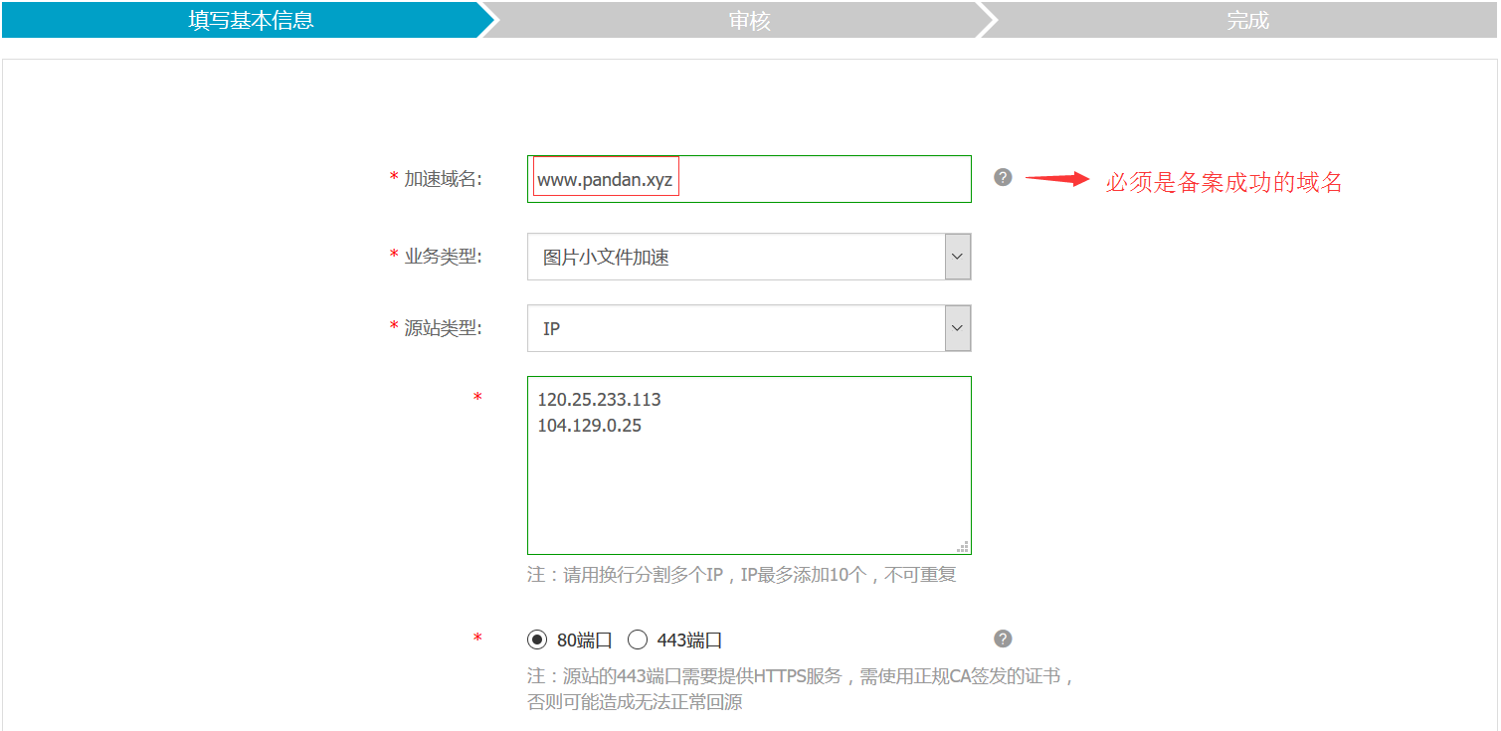The height and width of the screenshot is (731, 1501).
Task: Click the note about 443端口 HTTPS服务
Action: click(x=801, y=677)
